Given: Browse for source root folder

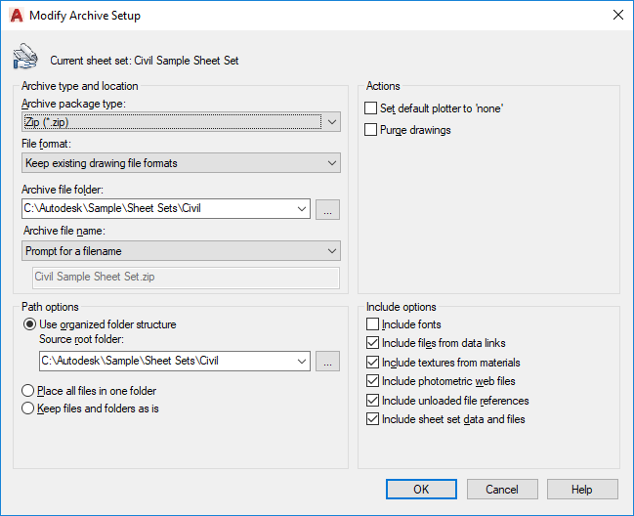Looking at the screenshot, I should tap(328, 362).
